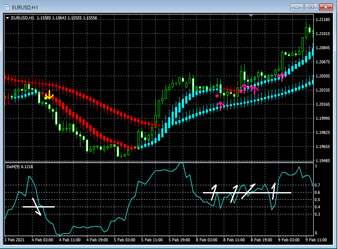Select the yellow down arrow signal

[49, 95]
